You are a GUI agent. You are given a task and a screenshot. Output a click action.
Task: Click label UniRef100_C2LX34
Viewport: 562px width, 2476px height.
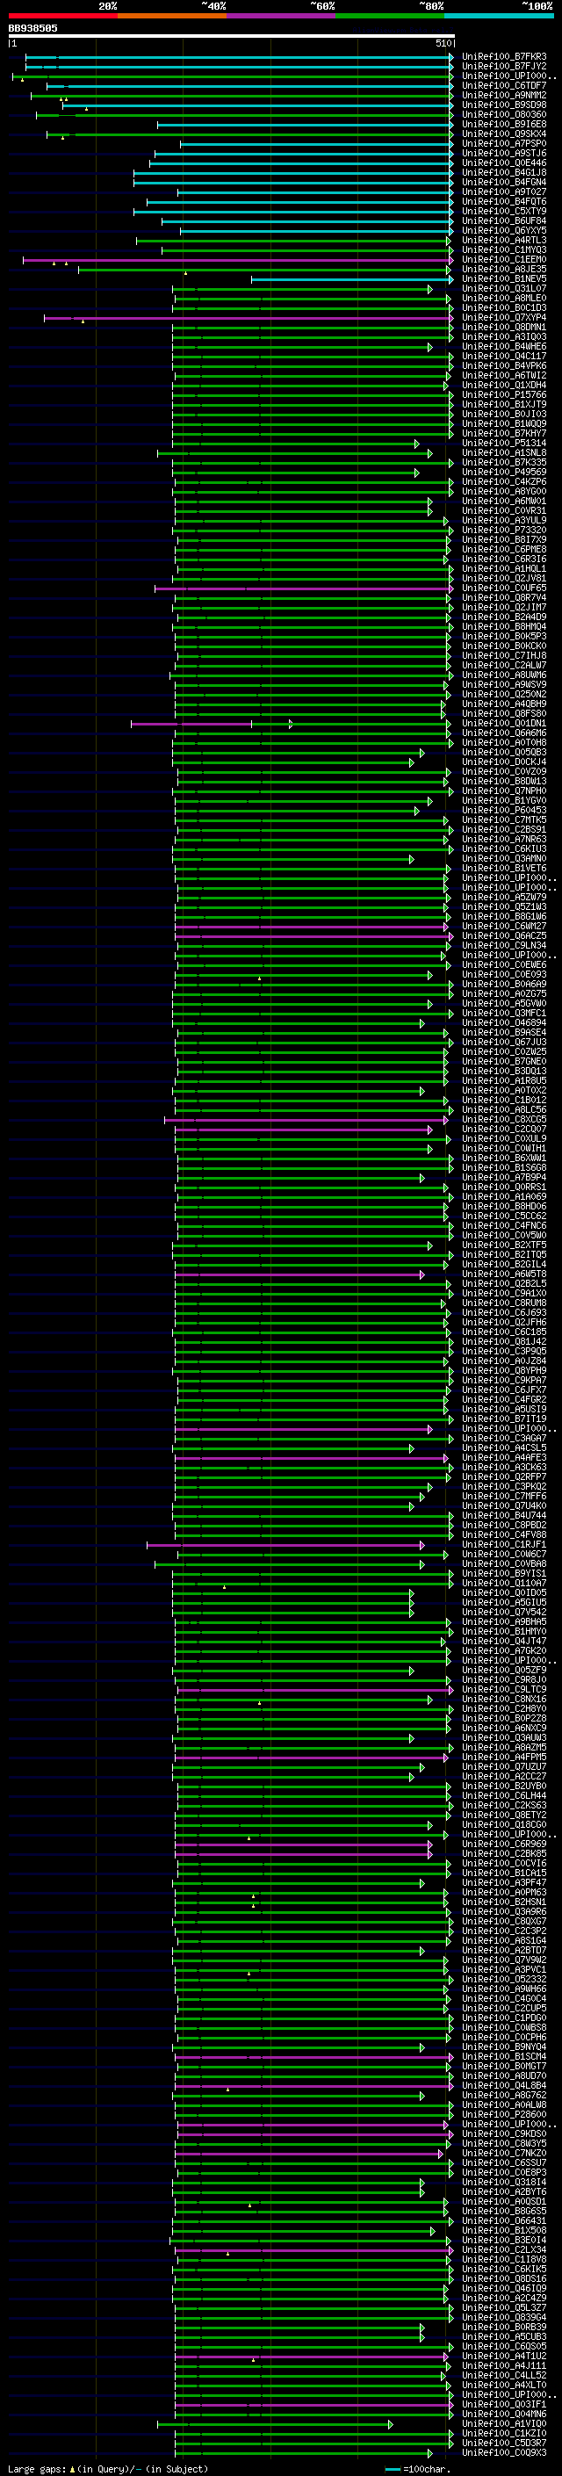pos(504,2249)
